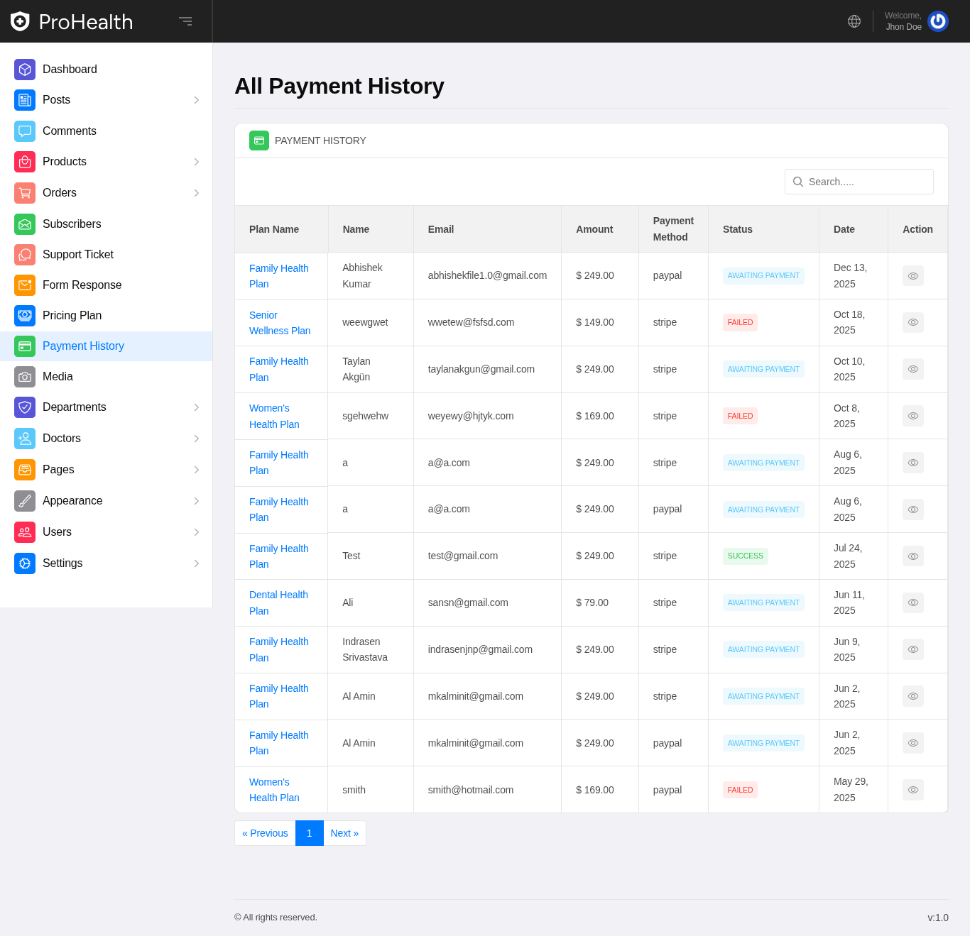
Task: View details of smith's failed payment
Action: point(912,790)
